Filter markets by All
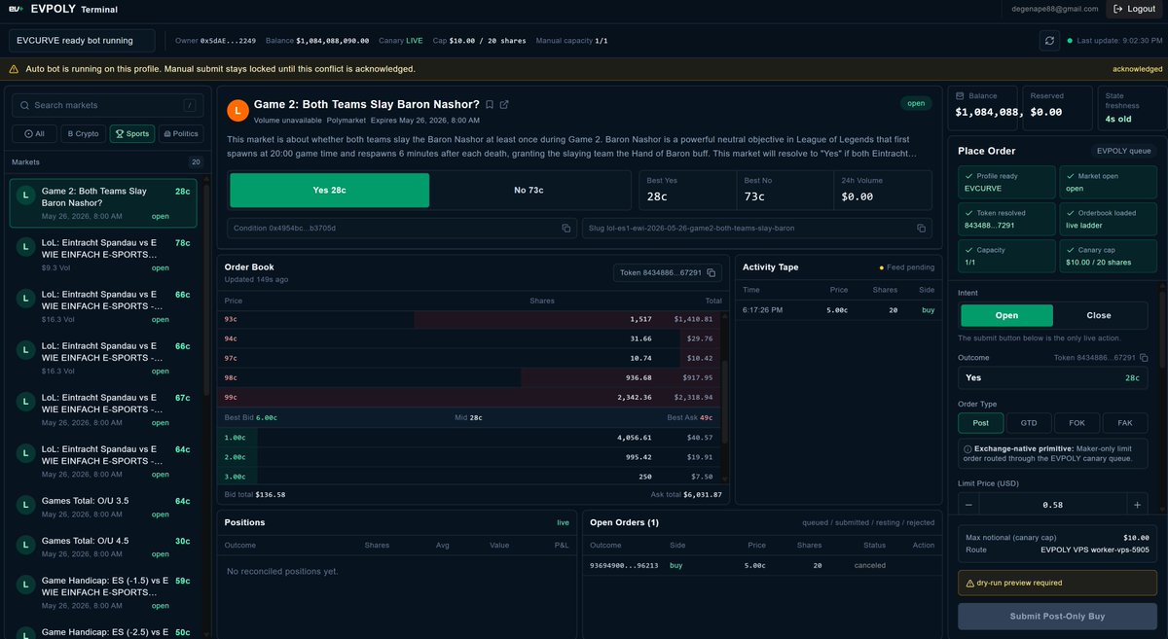Screen dimensions: 1168x639 34,134
